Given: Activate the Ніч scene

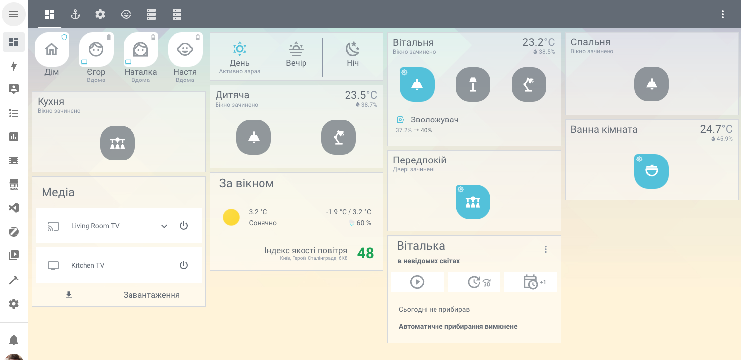Looking at the screenshot, I should click(x=352, y=54).
